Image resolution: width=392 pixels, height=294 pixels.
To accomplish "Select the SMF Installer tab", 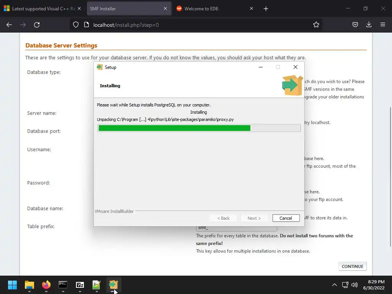I will (129, 8).
